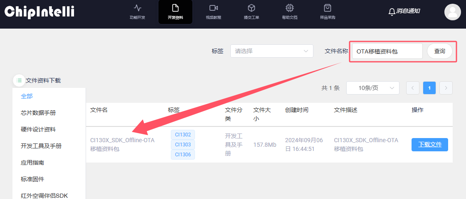This screenshot has height=199, width=466.
Task: Select 硬件设计资料 category
Action: [x=38, y=129]
